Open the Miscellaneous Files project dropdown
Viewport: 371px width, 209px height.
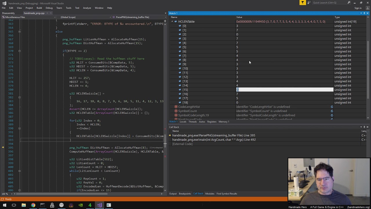tap(29, 17)
